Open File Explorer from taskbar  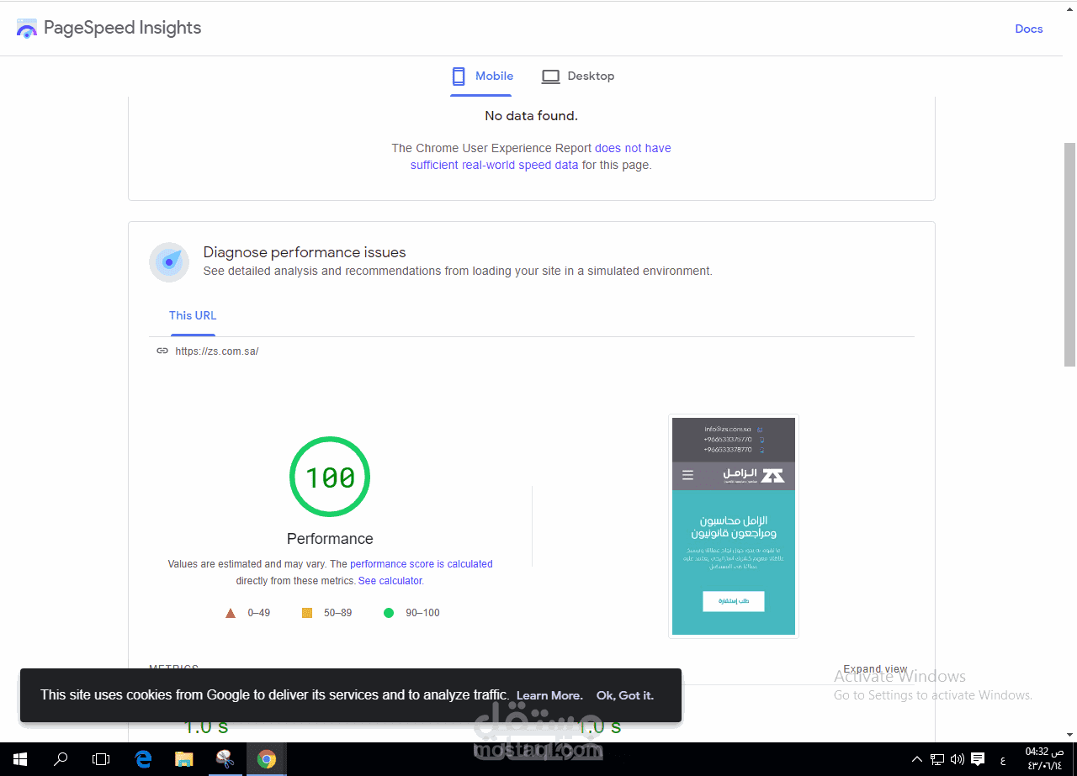(x=183, y=759)
